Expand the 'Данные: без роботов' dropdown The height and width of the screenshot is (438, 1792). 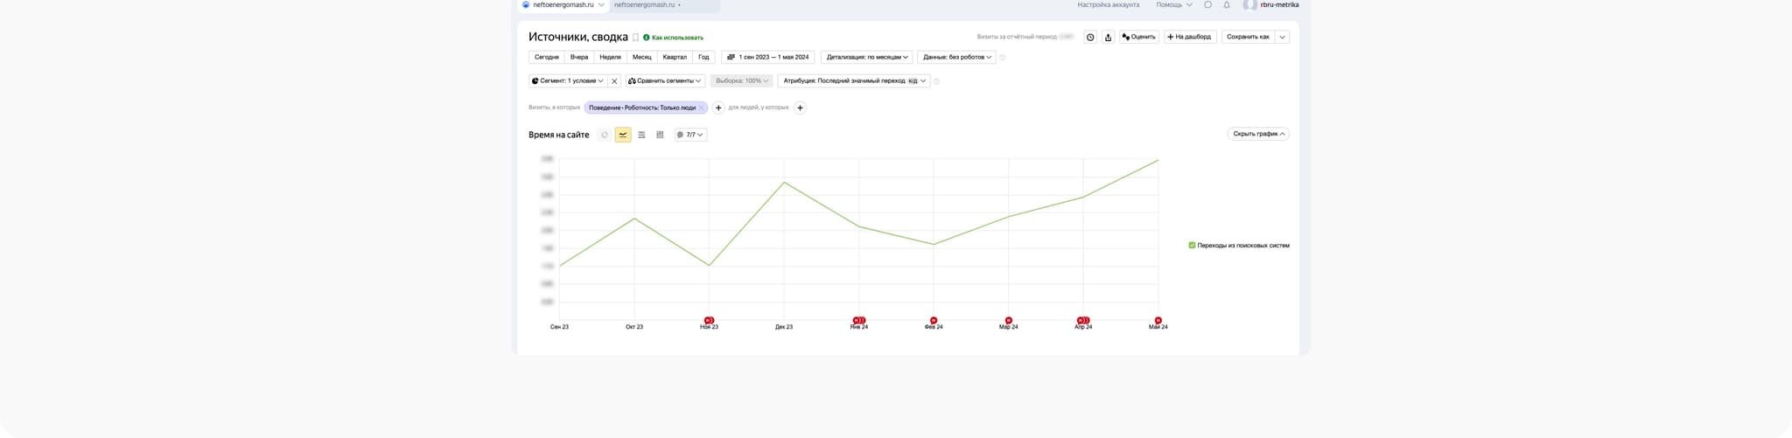pos(956,58)
